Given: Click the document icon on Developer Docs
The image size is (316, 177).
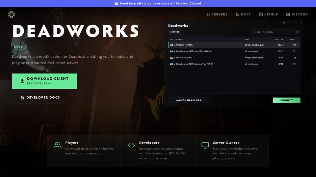Looking at the screenshot, I should click(x=22, y=98).
